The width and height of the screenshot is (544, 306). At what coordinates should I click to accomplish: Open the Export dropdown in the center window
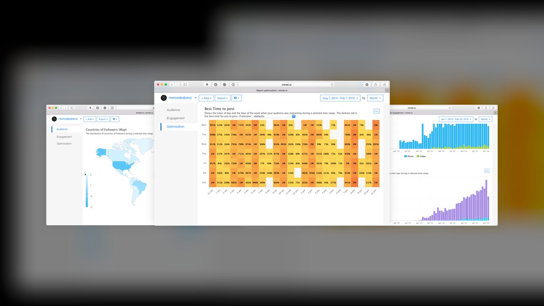[x=222, y=98]
